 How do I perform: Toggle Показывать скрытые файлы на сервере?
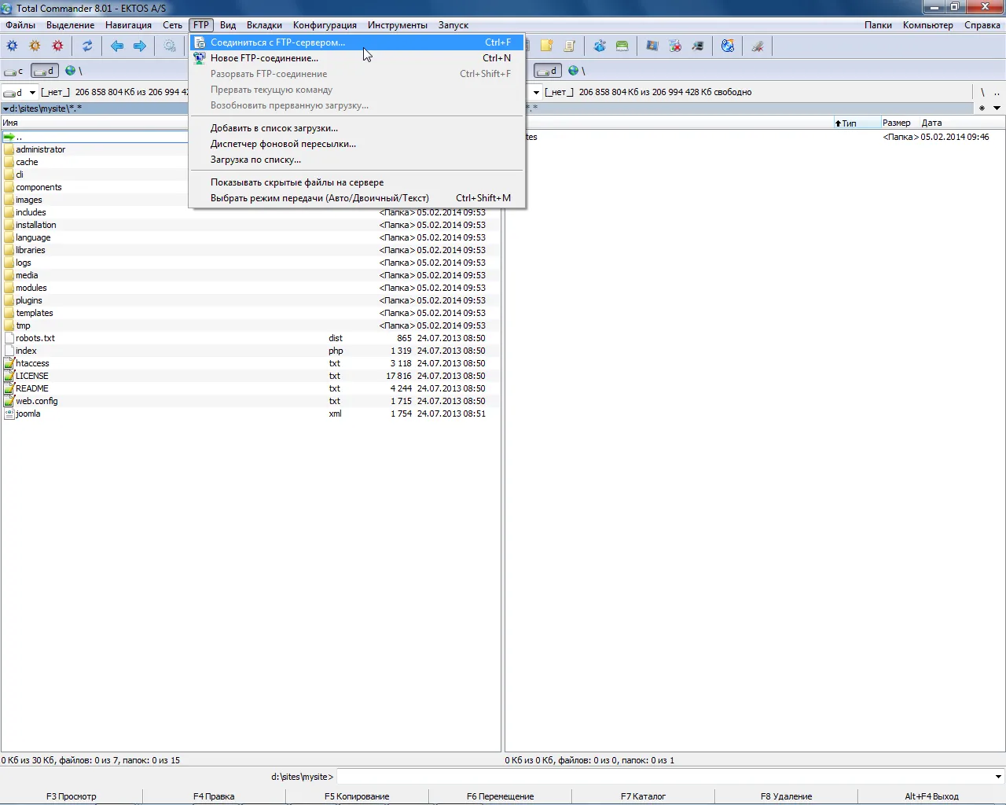pos(357,182)
